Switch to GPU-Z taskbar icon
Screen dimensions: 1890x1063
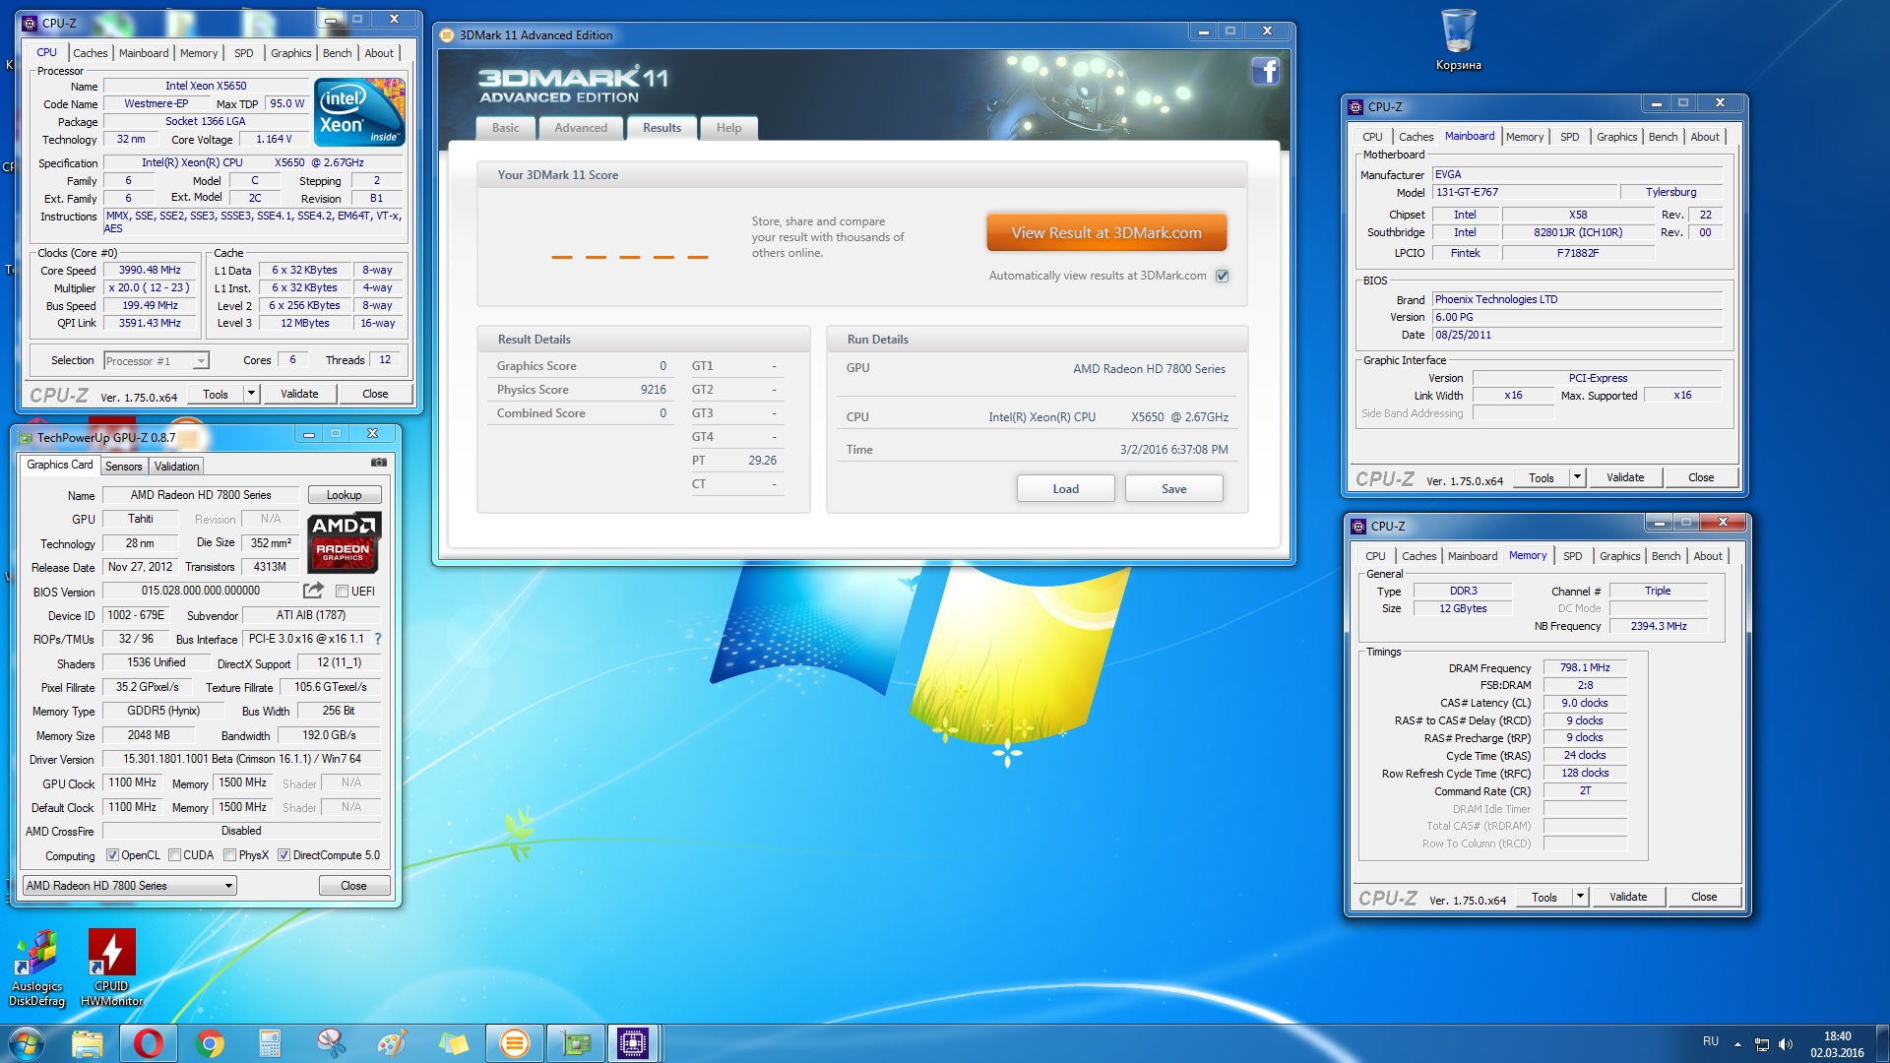pyautogui.click(x=575, y=1043)
